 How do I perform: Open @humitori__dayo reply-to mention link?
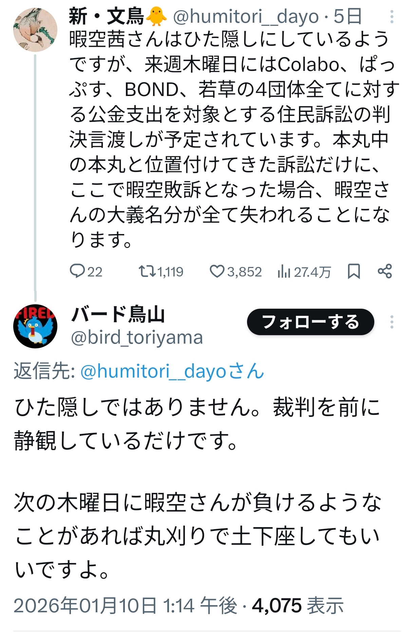click(172, 371)
